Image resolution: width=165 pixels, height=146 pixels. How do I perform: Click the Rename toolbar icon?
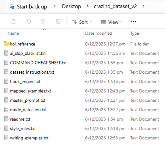28,21
